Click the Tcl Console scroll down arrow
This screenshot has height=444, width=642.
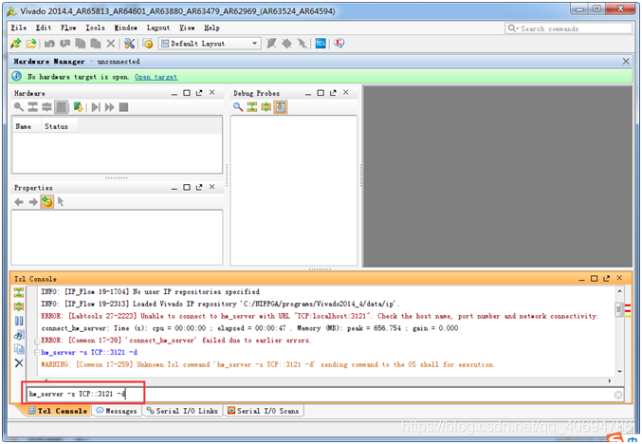tap(619, 372)
